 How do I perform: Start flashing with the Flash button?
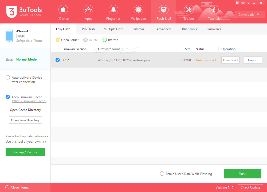pyautogui.click(x=242, y=174)
